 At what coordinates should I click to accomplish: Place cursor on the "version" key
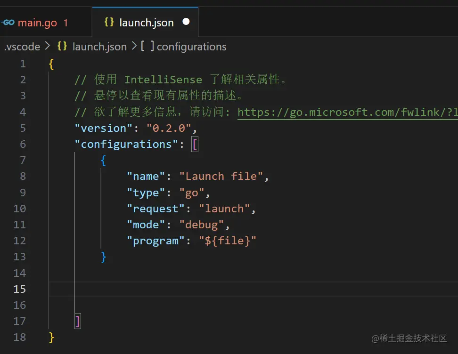tap(103, 129)
